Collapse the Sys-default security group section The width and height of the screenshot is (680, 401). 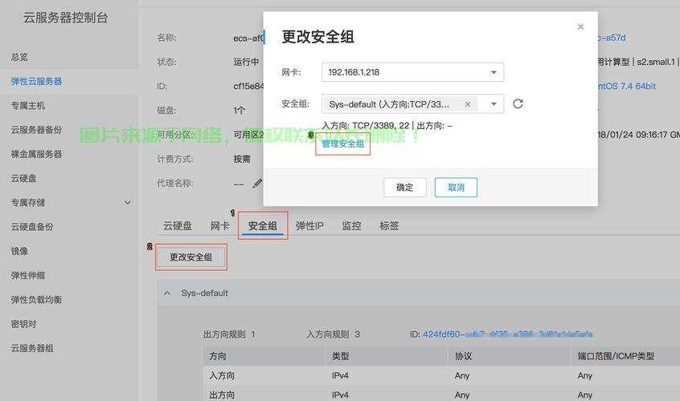point(167,294)
